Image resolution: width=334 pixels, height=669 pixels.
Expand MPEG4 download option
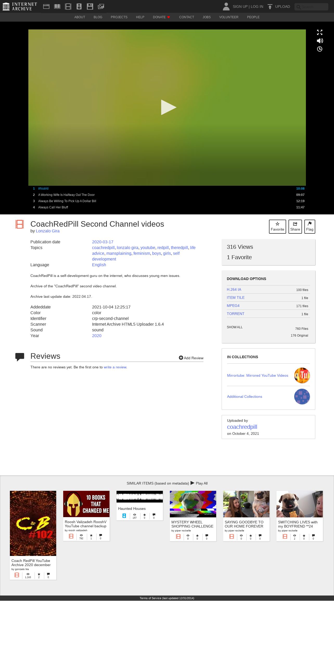point(233,306)
